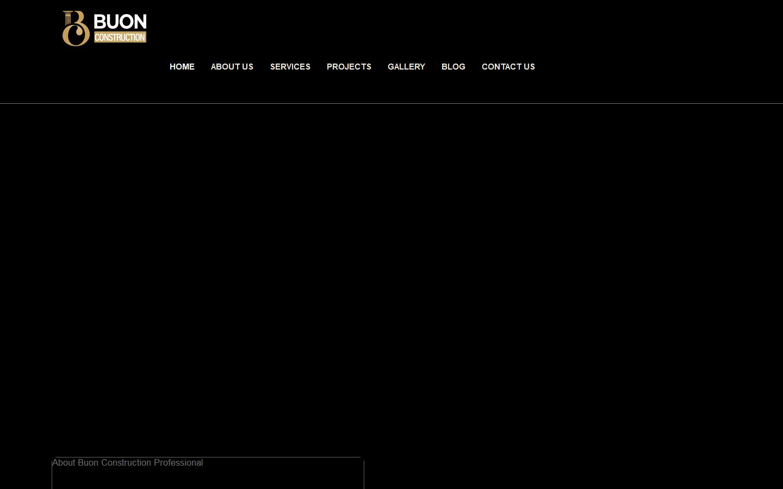
Task: Open the BLOG page
Action: [453, 66]
